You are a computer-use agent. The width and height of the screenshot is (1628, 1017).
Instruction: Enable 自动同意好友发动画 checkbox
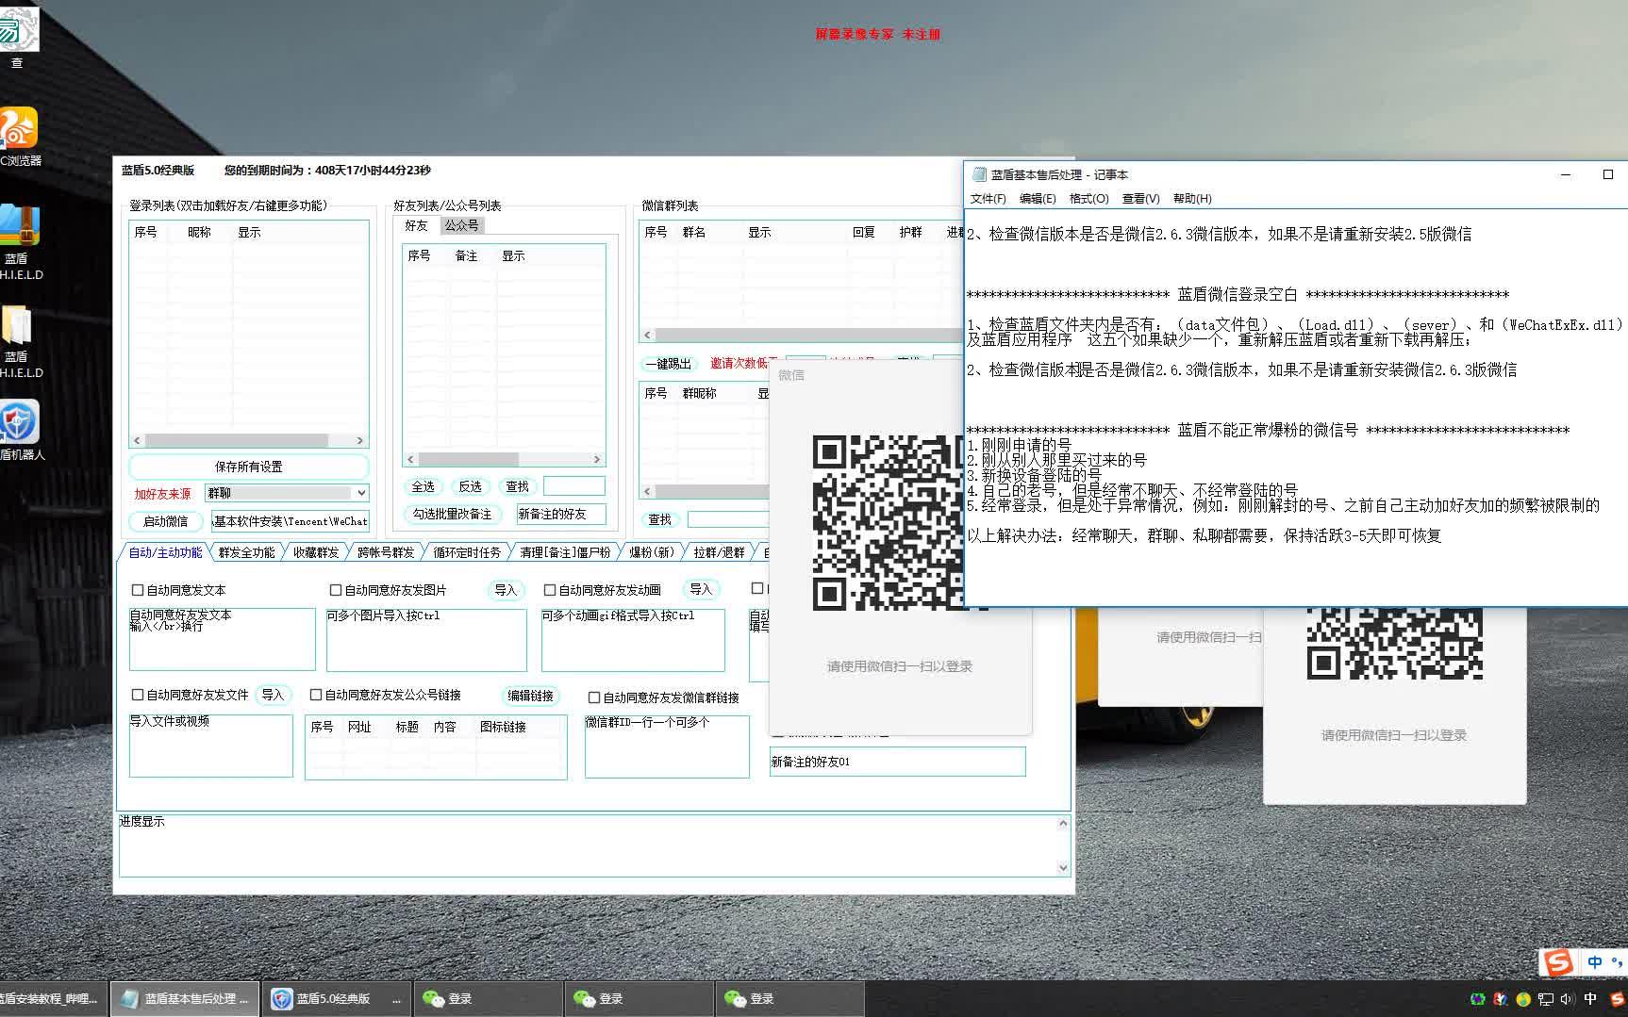point(550,590)
